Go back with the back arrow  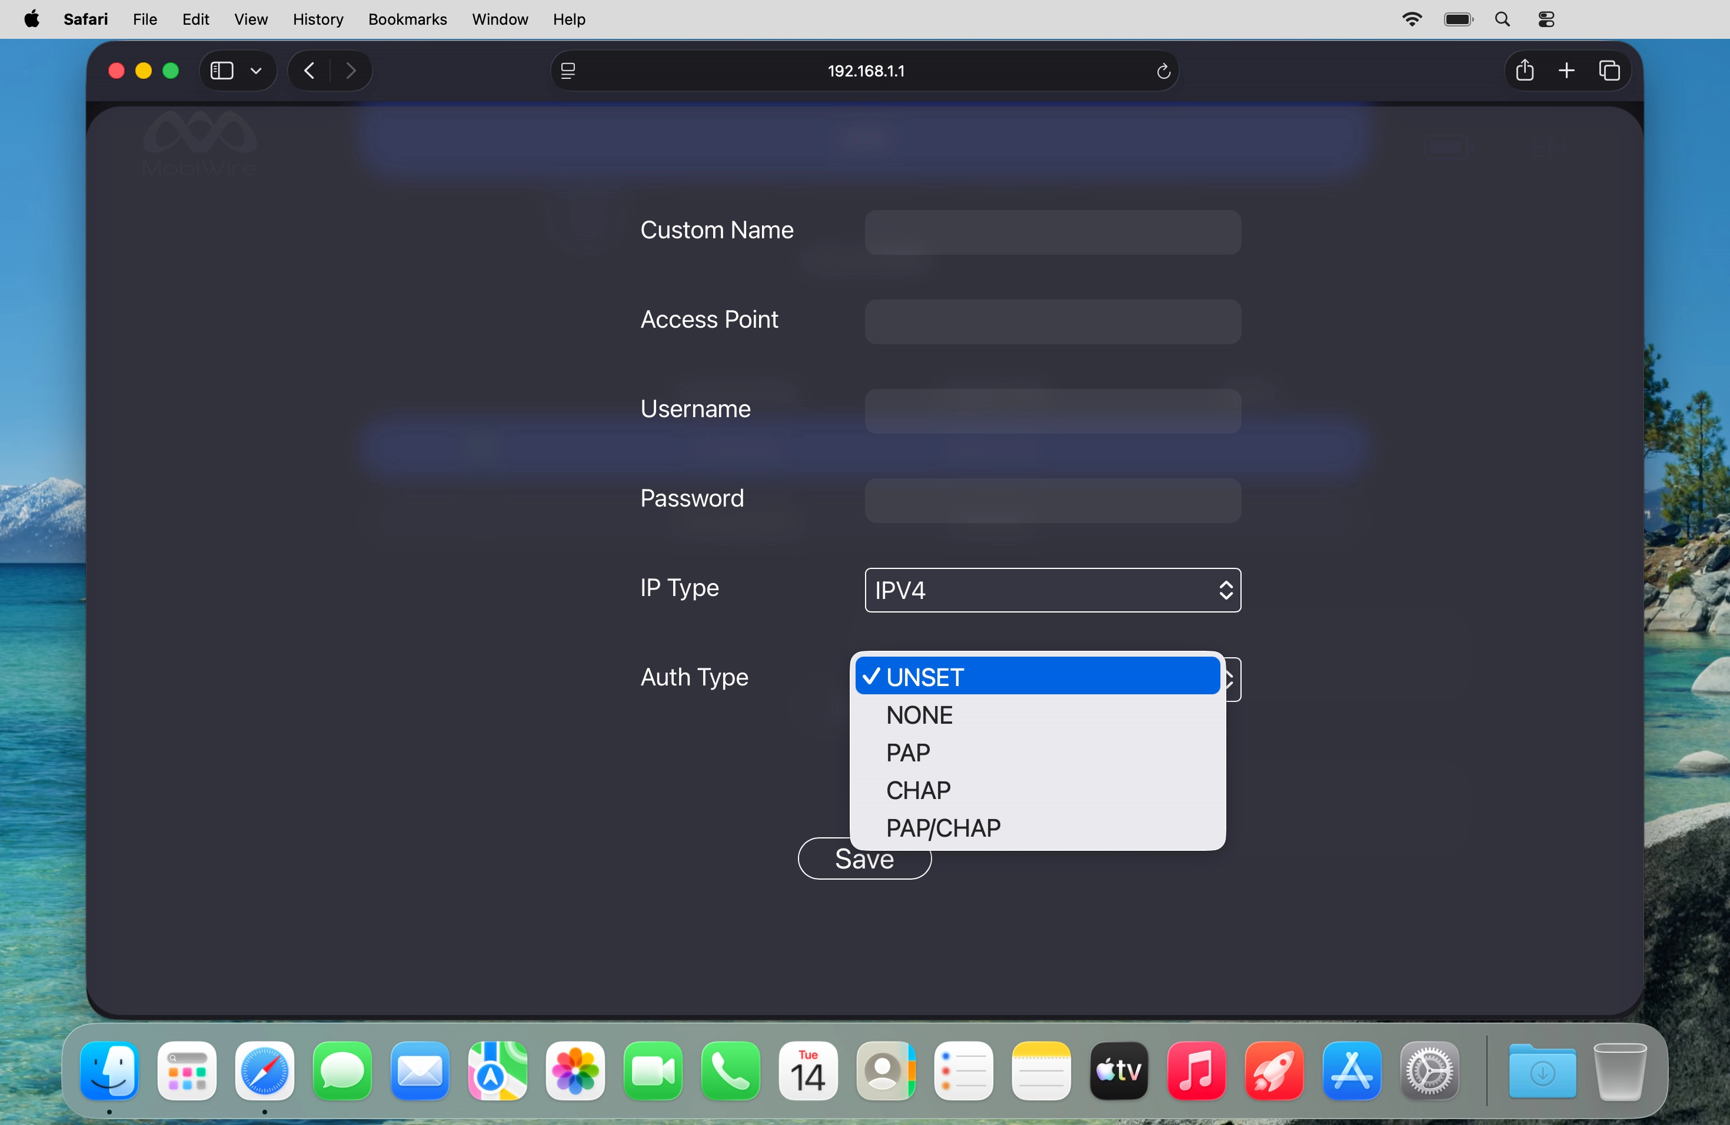310,71
